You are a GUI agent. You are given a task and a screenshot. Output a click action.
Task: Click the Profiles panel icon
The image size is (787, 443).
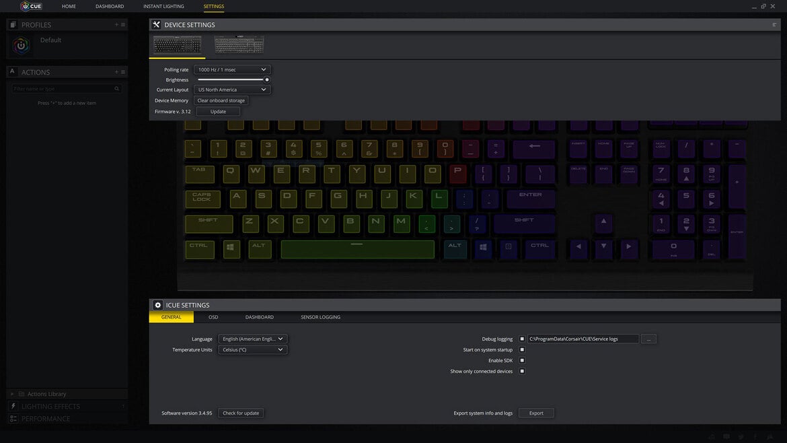coord(13,25)
